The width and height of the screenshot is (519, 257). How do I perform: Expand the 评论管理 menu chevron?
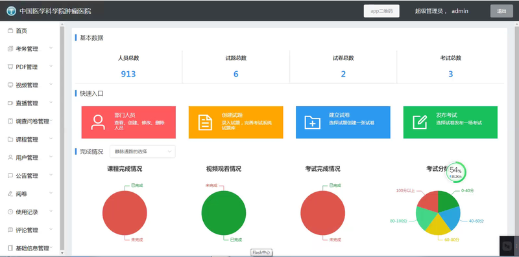click(51, 229)
